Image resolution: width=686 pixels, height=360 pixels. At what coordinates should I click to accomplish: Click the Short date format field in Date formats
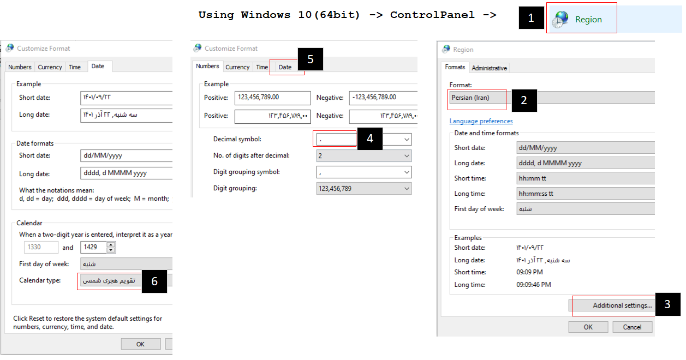126,155
